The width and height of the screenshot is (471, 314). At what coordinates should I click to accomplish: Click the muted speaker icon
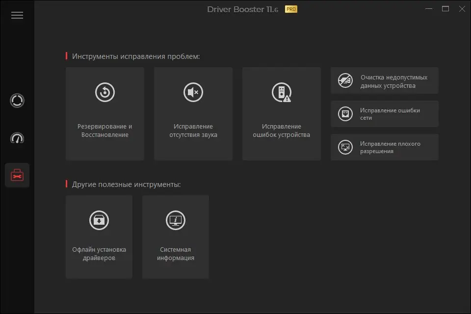click(193, 92)
